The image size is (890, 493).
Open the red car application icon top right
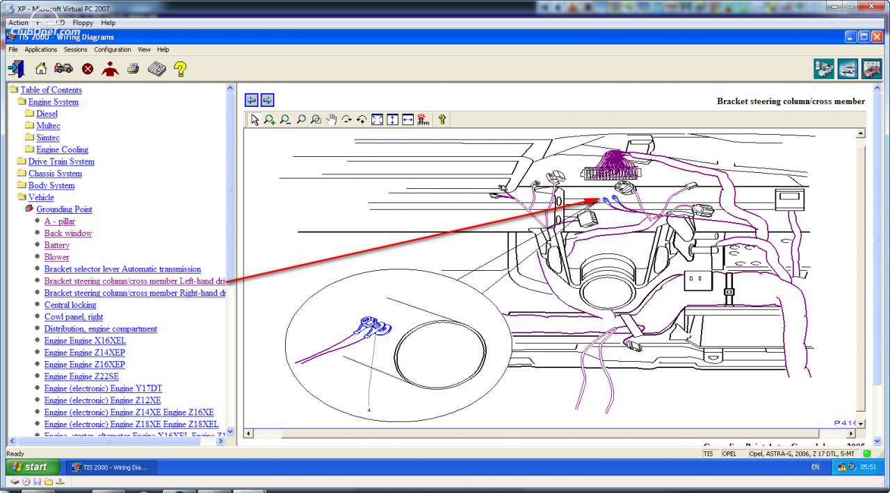click(x=871, y=69)
